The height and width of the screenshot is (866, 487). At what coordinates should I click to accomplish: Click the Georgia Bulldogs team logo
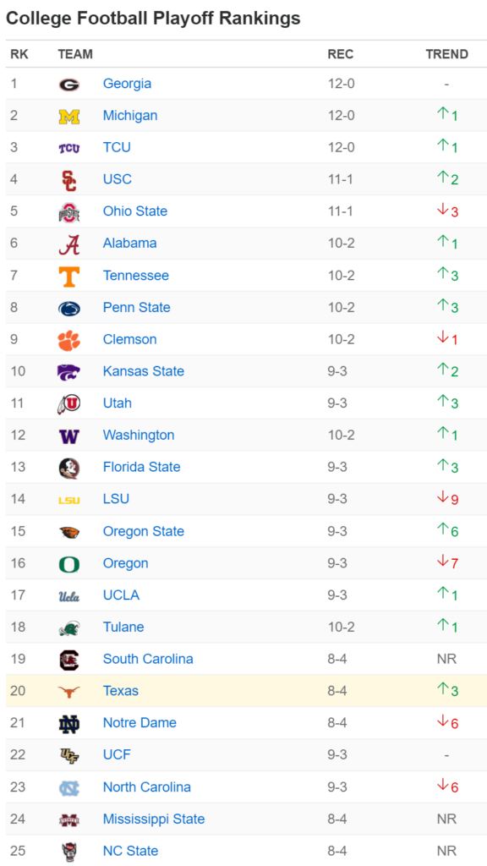point(69,85)
